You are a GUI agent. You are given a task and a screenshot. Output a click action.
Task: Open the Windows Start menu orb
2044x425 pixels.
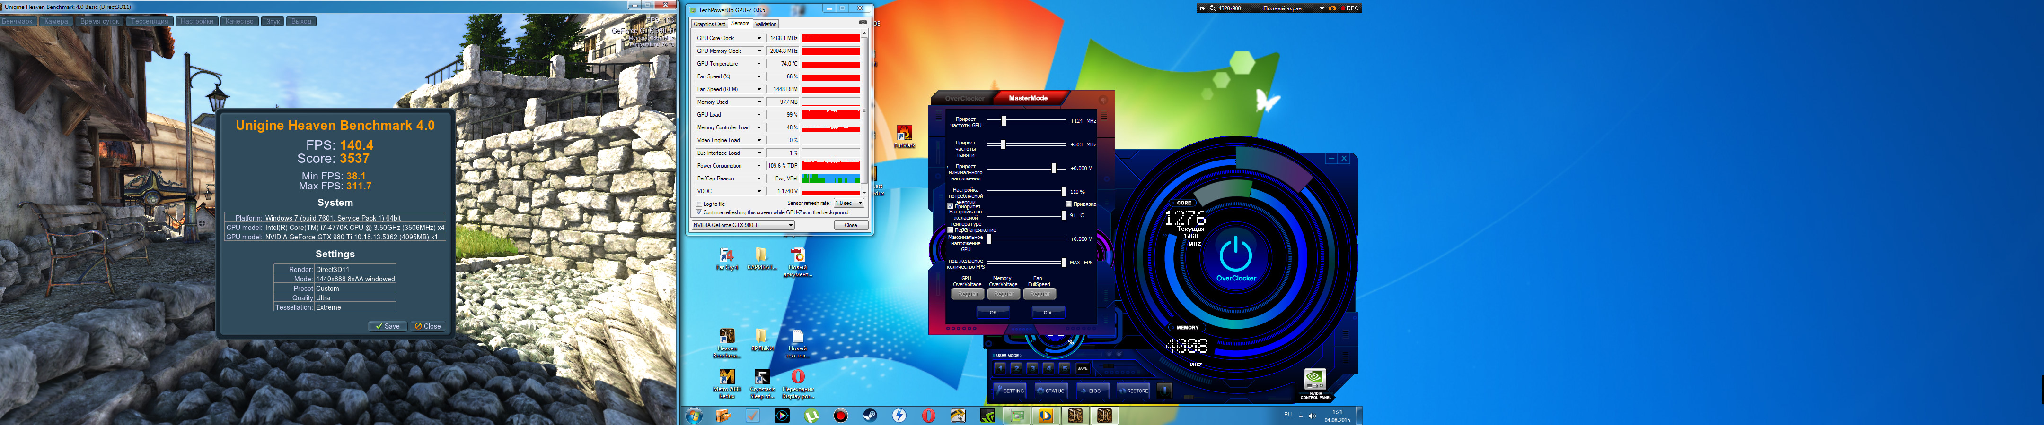[x=694, y=416]
